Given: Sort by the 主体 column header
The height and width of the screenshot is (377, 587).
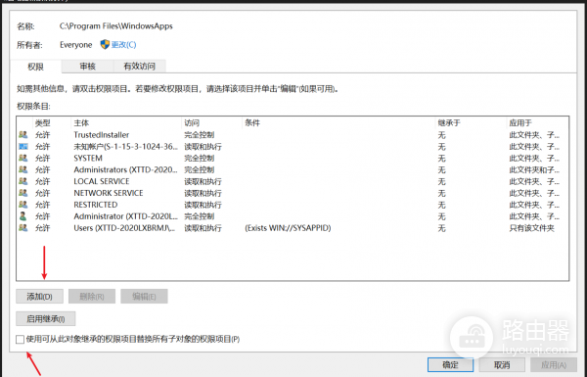Looking at the screenshot, I should pos(81,122).
